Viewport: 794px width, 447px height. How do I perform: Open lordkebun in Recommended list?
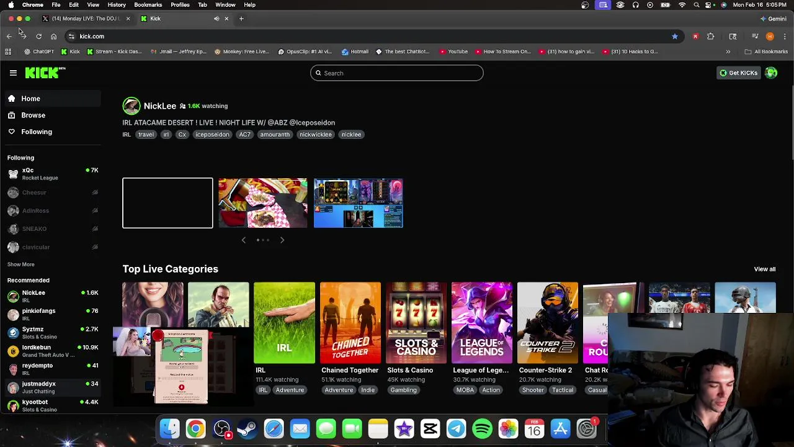coord(51,351)
